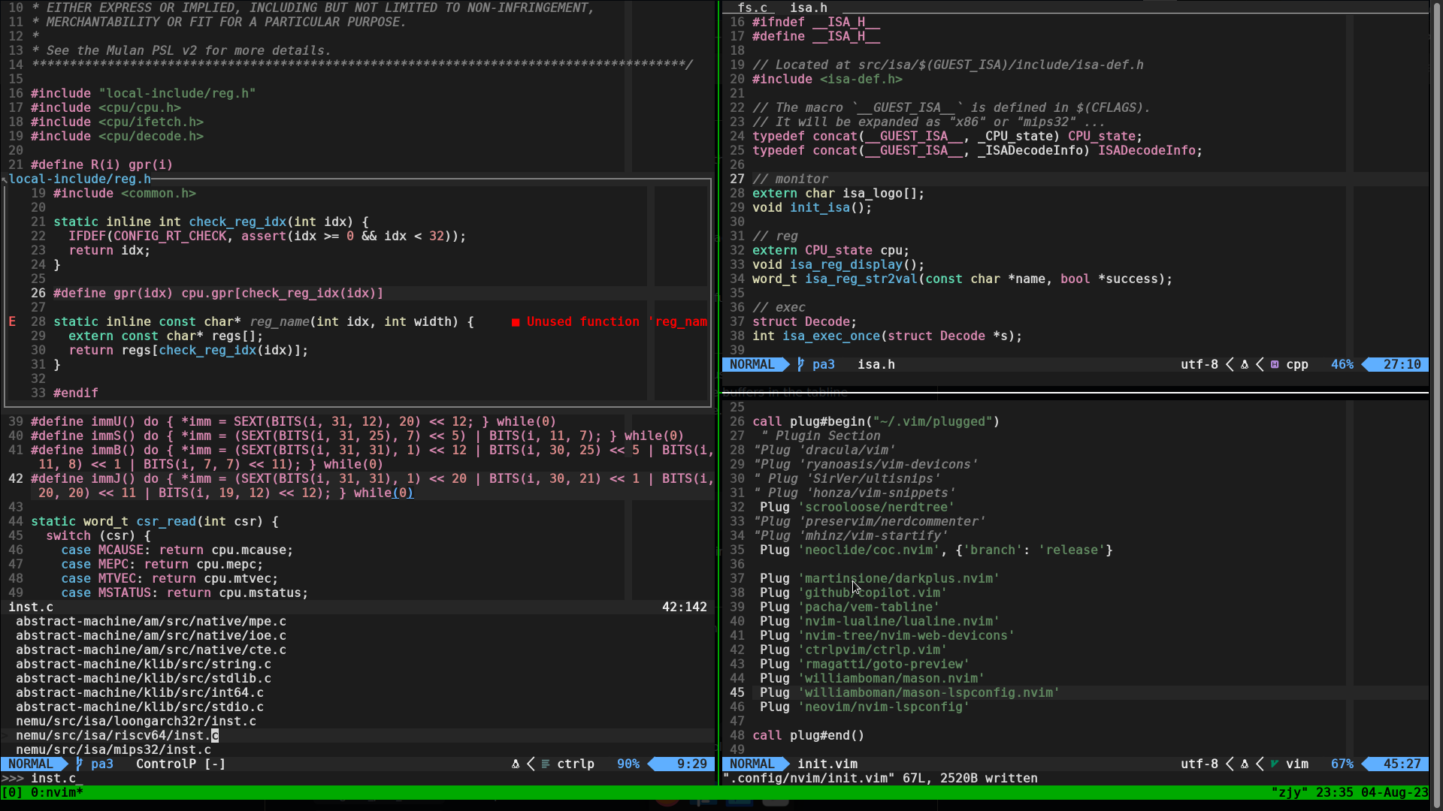Click the init.vim written message in command line
This screenshot has height=811, width=1443.
point(880,778)
